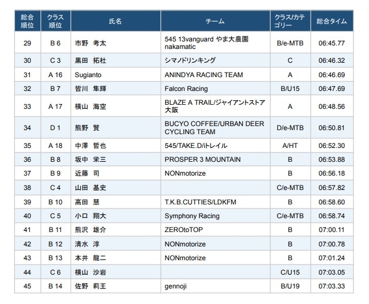Select the Symphony Racing team cell
This screenshot has width=369, height=304.
[x=192, y=216]
